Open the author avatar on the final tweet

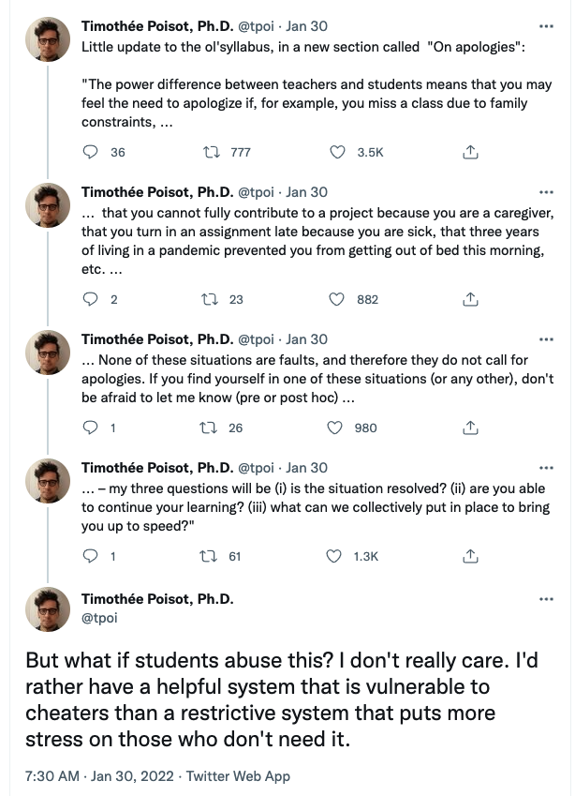pos(47,609)
